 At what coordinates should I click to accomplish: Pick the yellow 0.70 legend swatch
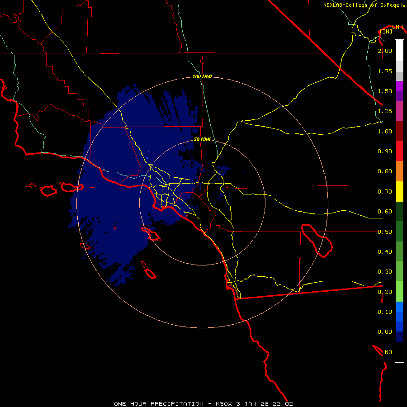coord(399,191)
